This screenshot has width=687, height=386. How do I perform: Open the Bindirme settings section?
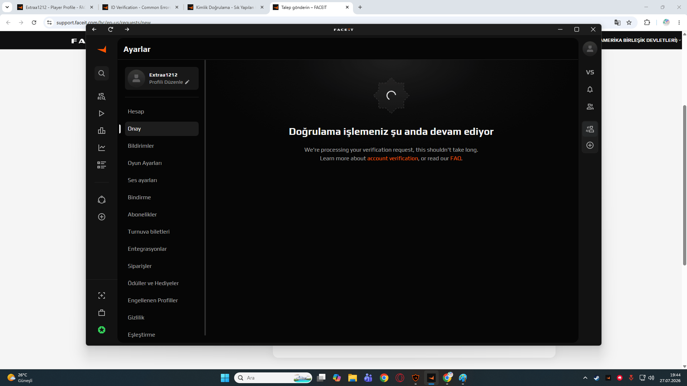[x=162, y=197]
